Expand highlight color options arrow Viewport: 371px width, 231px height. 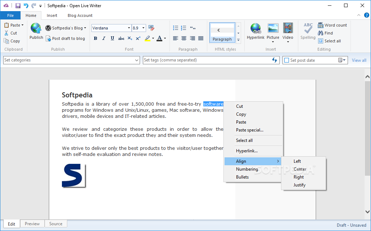point(153,38)
